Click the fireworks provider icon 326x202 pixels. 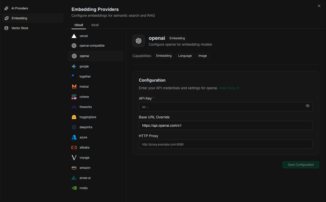74,107
